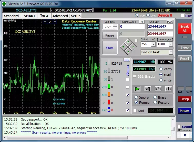Click the End LBA input field
This screenshot has width=194, height=142.
(x=160, y=27)
